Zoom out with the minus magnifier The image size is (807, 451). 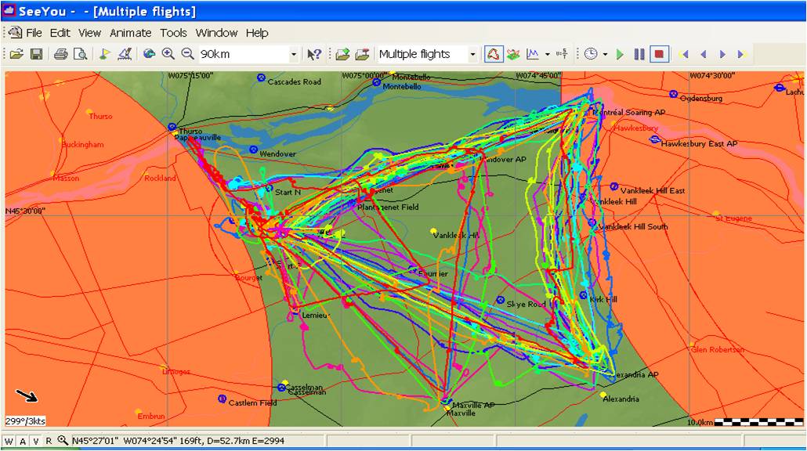pyautogui.click(x=187, y=54)
